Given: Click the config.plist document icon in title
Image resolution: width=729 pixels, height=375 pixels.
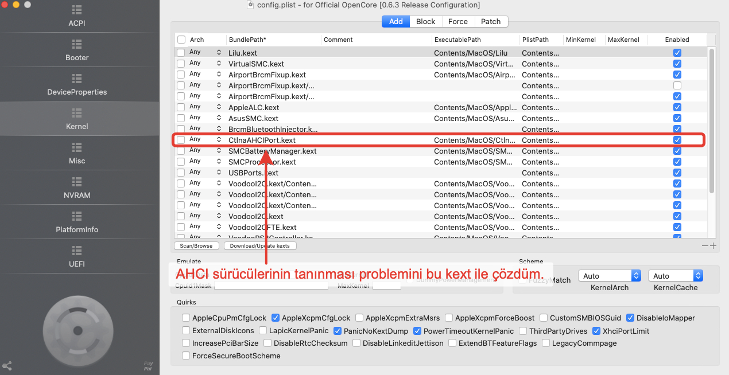Looking at the screenshot, I should point(250,5).
